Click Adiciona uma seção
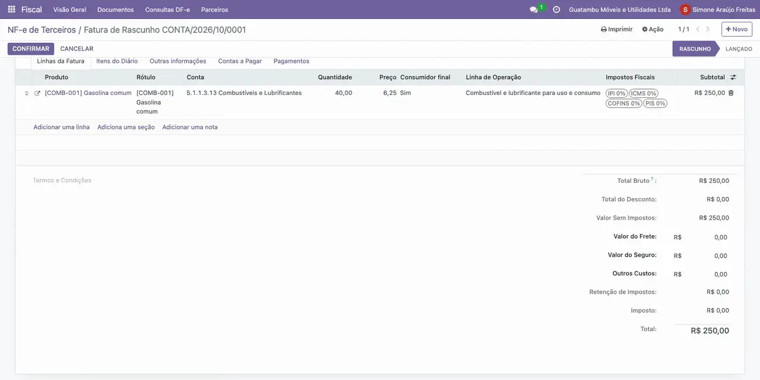 [126, 127]
